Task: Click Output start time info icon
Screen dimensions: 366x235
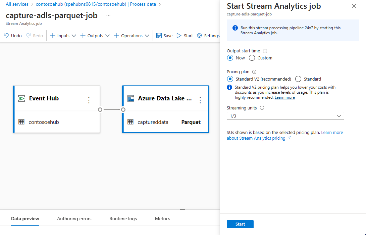Action: [x=265, y=51]
